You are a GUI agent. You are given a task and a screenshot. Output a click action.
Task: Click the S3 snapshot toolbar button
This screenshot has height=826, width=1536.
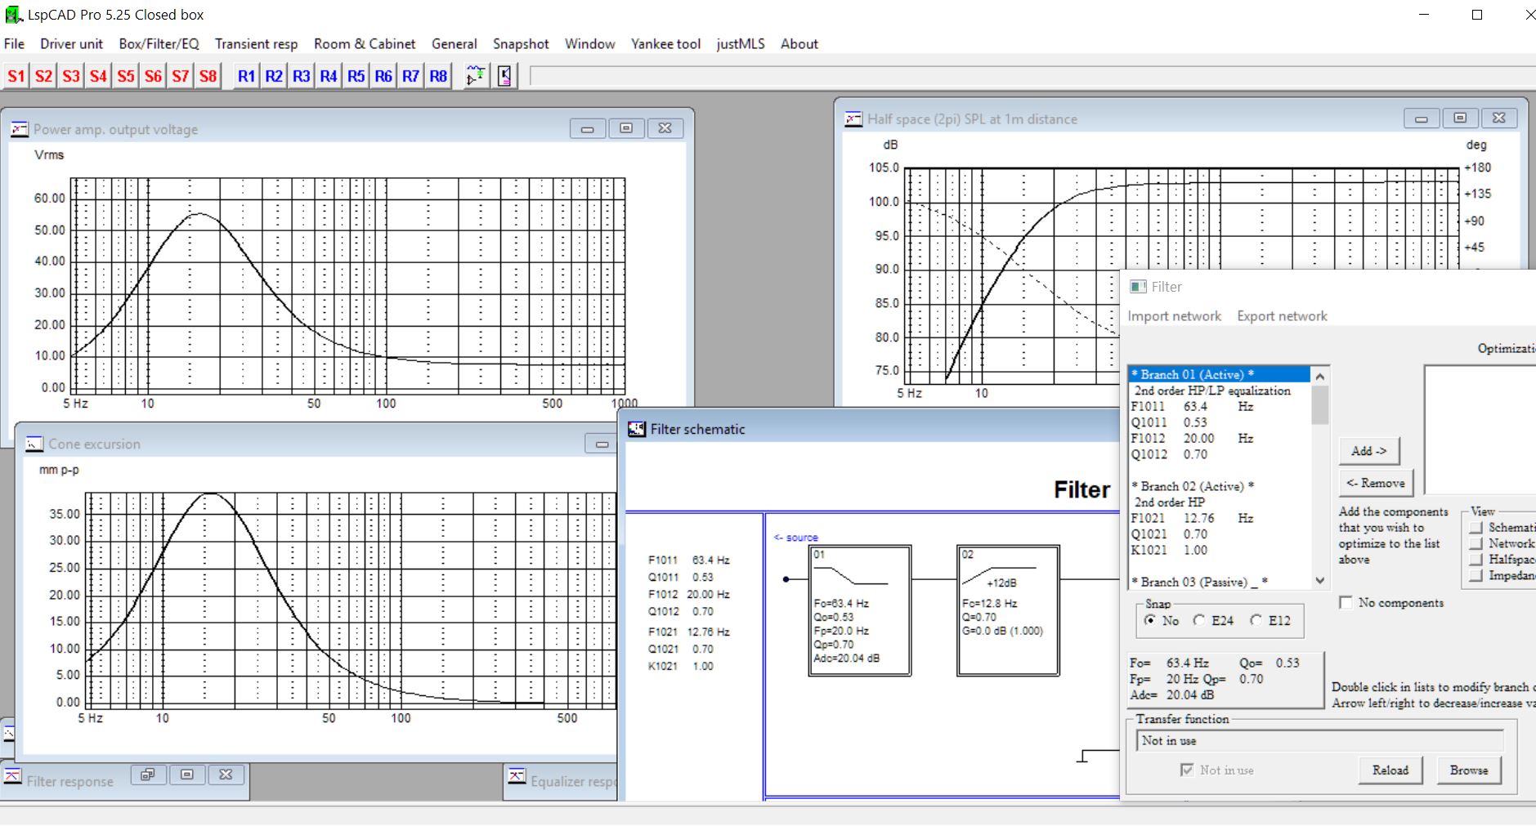tap(71, 76)
